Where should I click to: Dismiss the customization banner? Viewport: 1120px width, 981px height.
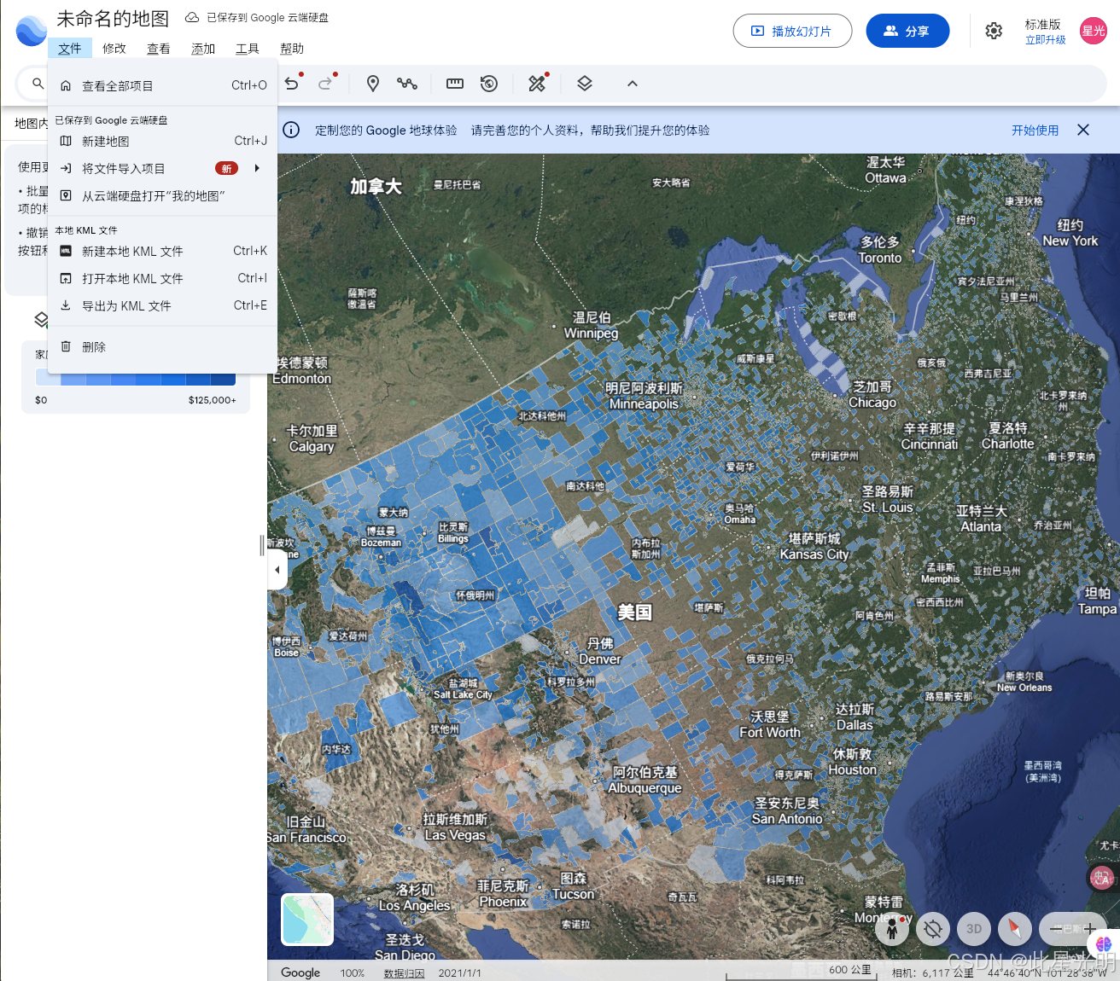[x=1083, y=130]
